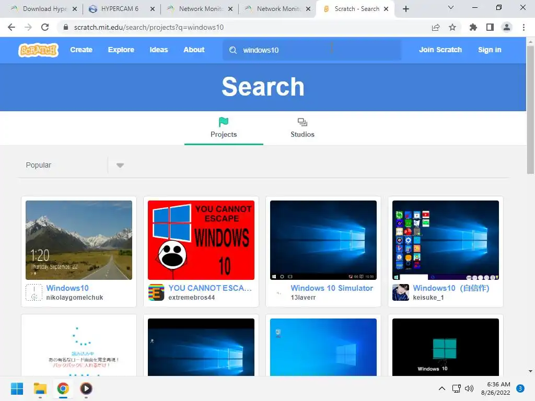Click the page vertical scrollbar
535x401 pixels.
(530, 109)
